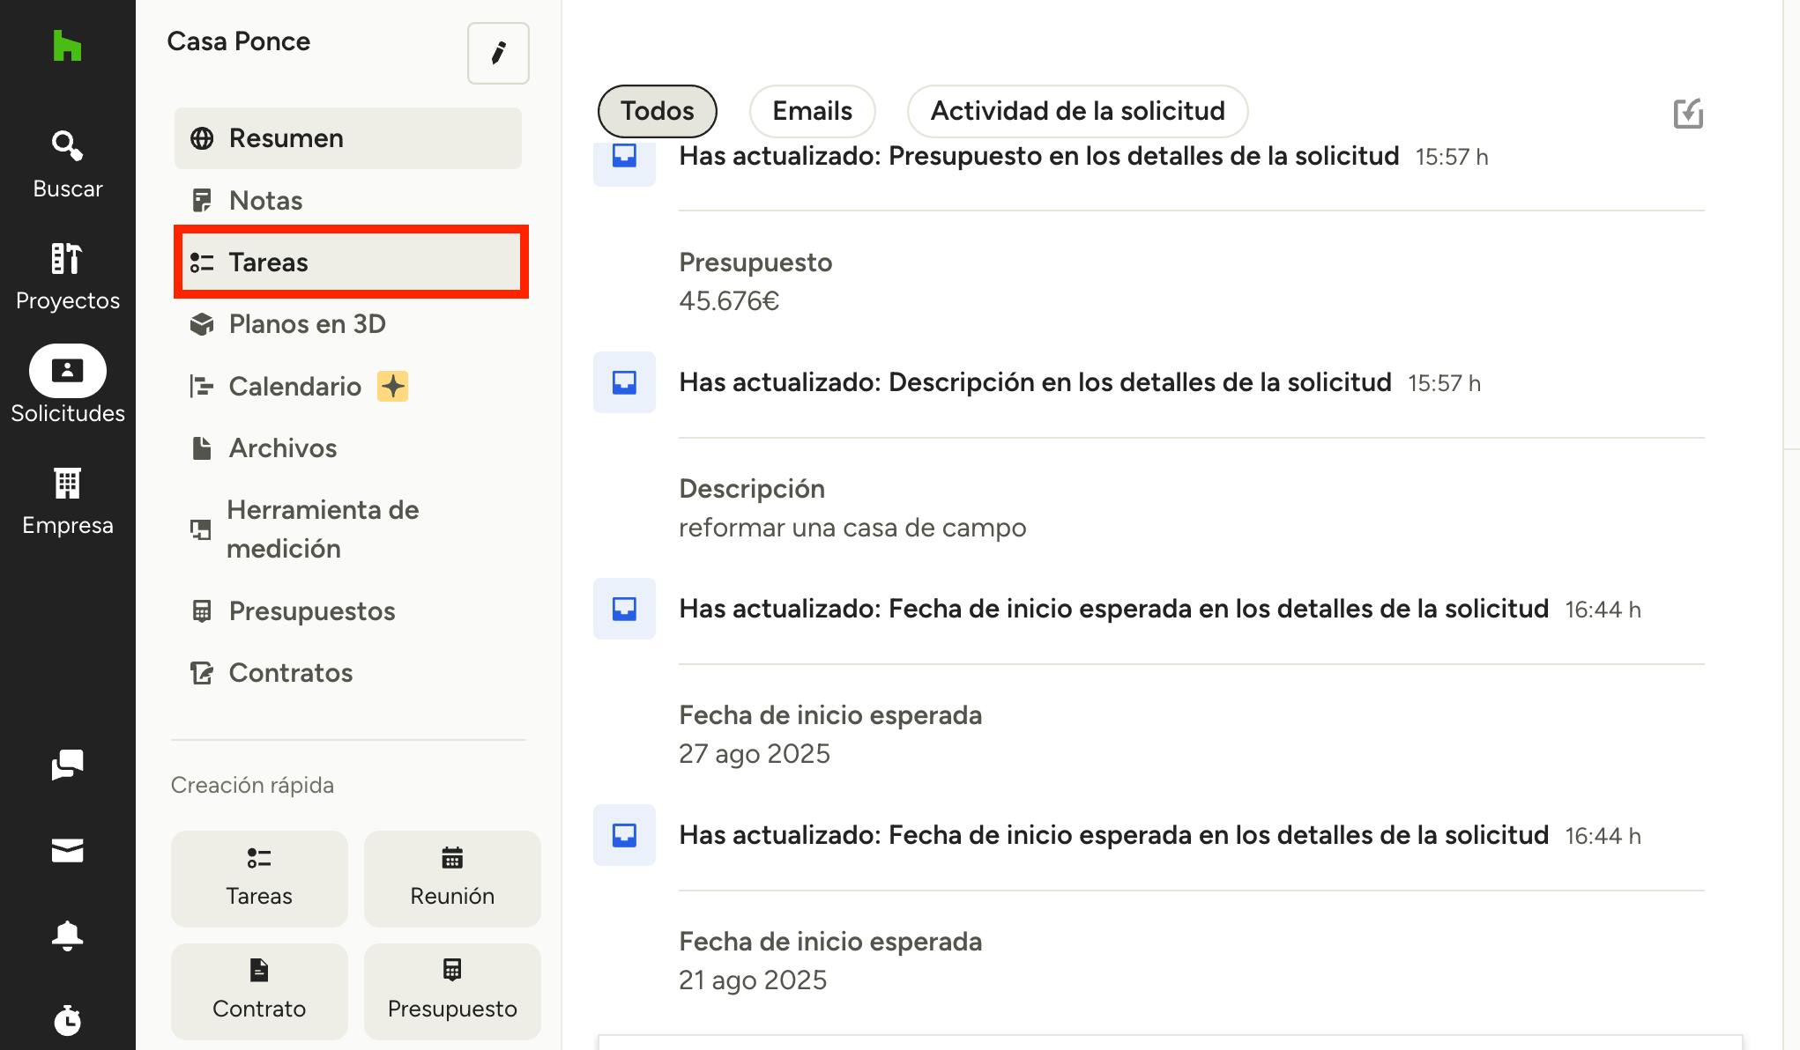Create a quick Contrato
This screenshot has width=1800, height=1050.
click(x=258, y=991)
